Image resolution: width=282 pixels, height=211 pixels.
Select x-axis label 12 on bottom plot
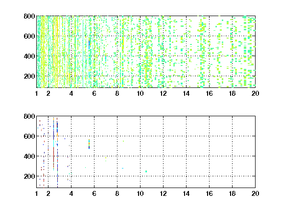pos(163,193)
